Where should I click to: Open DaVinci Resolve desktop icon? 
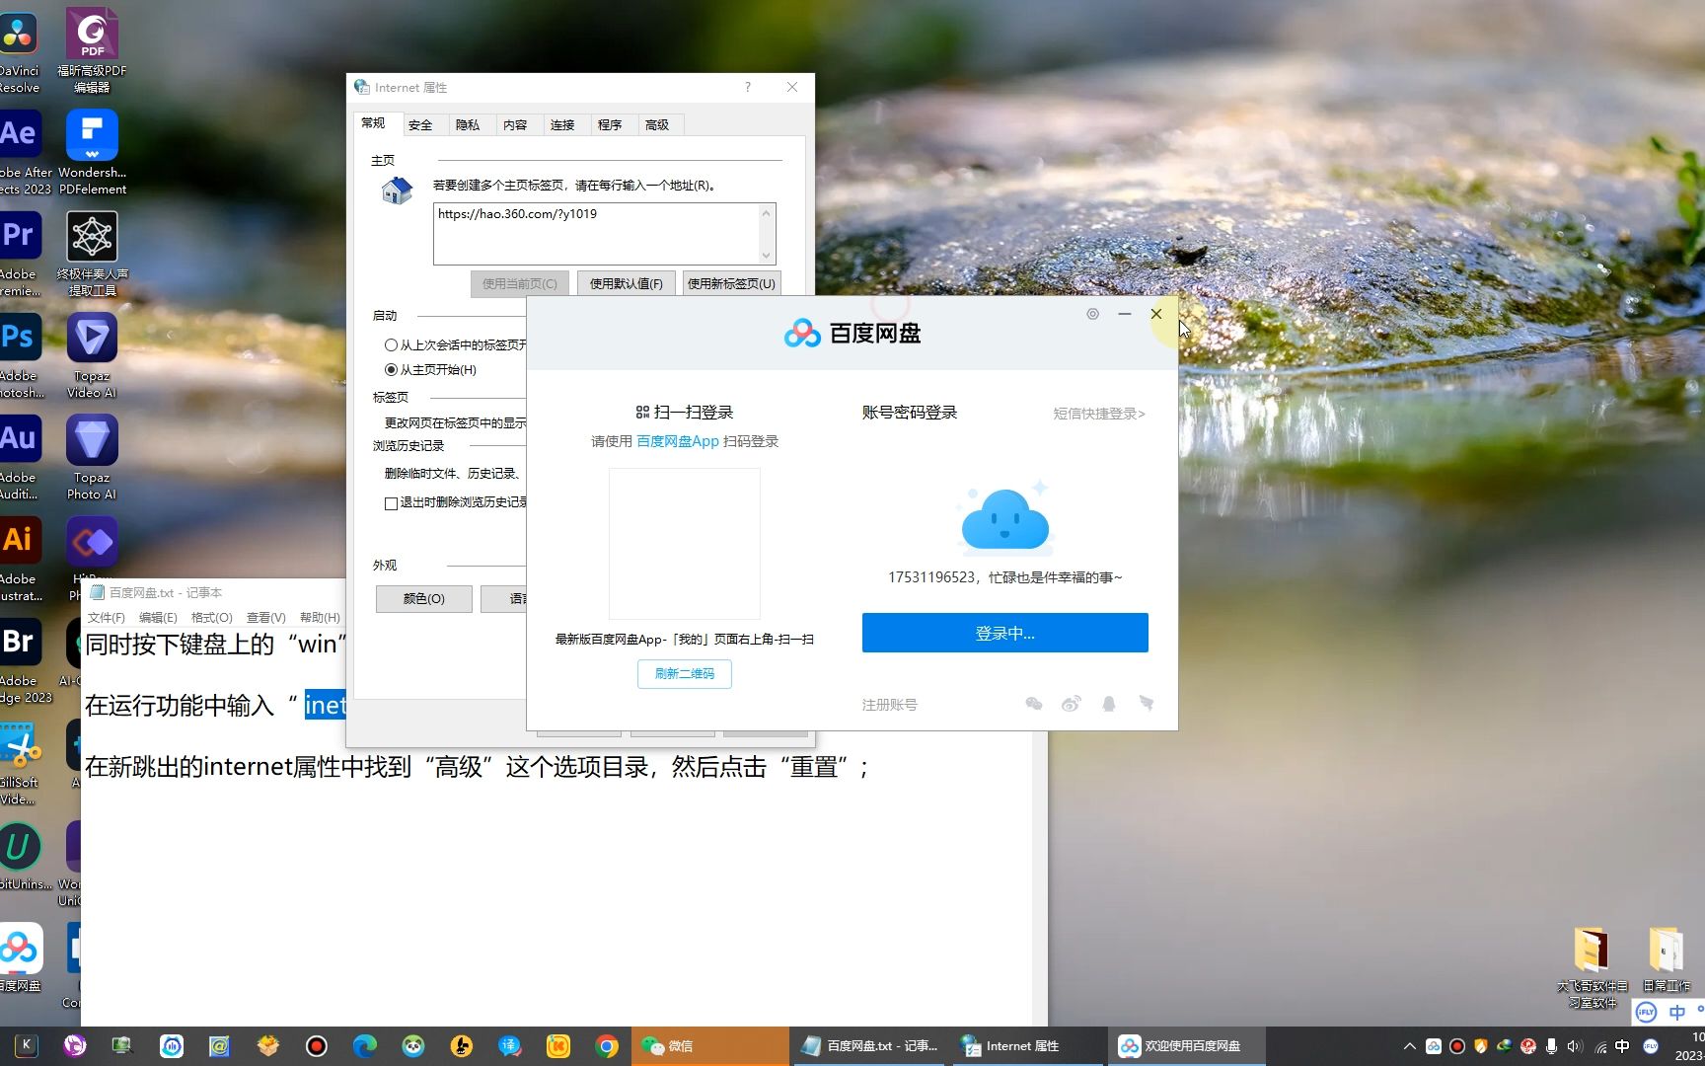pos(20,50)
